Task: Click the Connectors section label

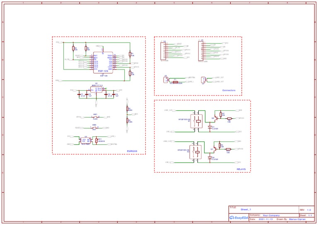Action: click(x=229, y=90)
